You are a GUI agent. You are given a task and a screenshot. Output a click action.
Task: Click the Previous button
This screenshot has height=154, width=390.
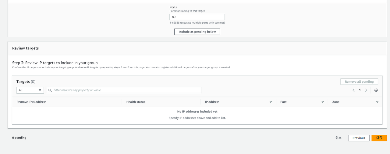pyautogui.click(x=359, y=138)
